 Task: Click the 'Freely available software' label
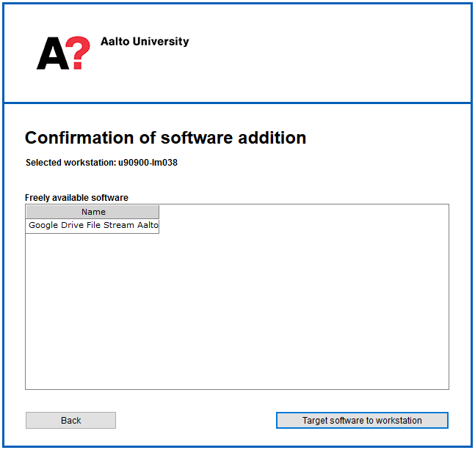[76, 198]
